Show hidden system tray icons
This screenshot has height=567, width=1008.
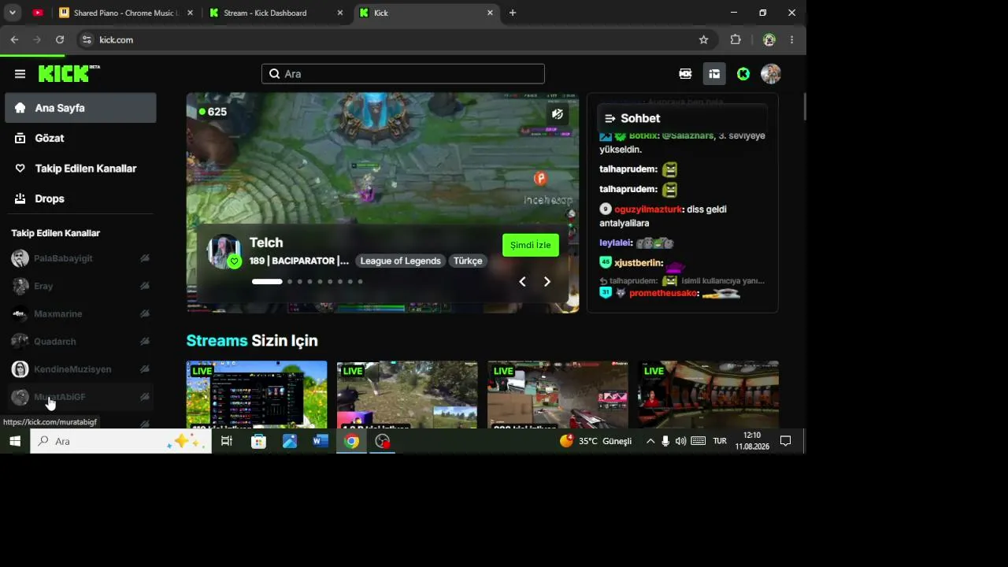click(650, 441)
